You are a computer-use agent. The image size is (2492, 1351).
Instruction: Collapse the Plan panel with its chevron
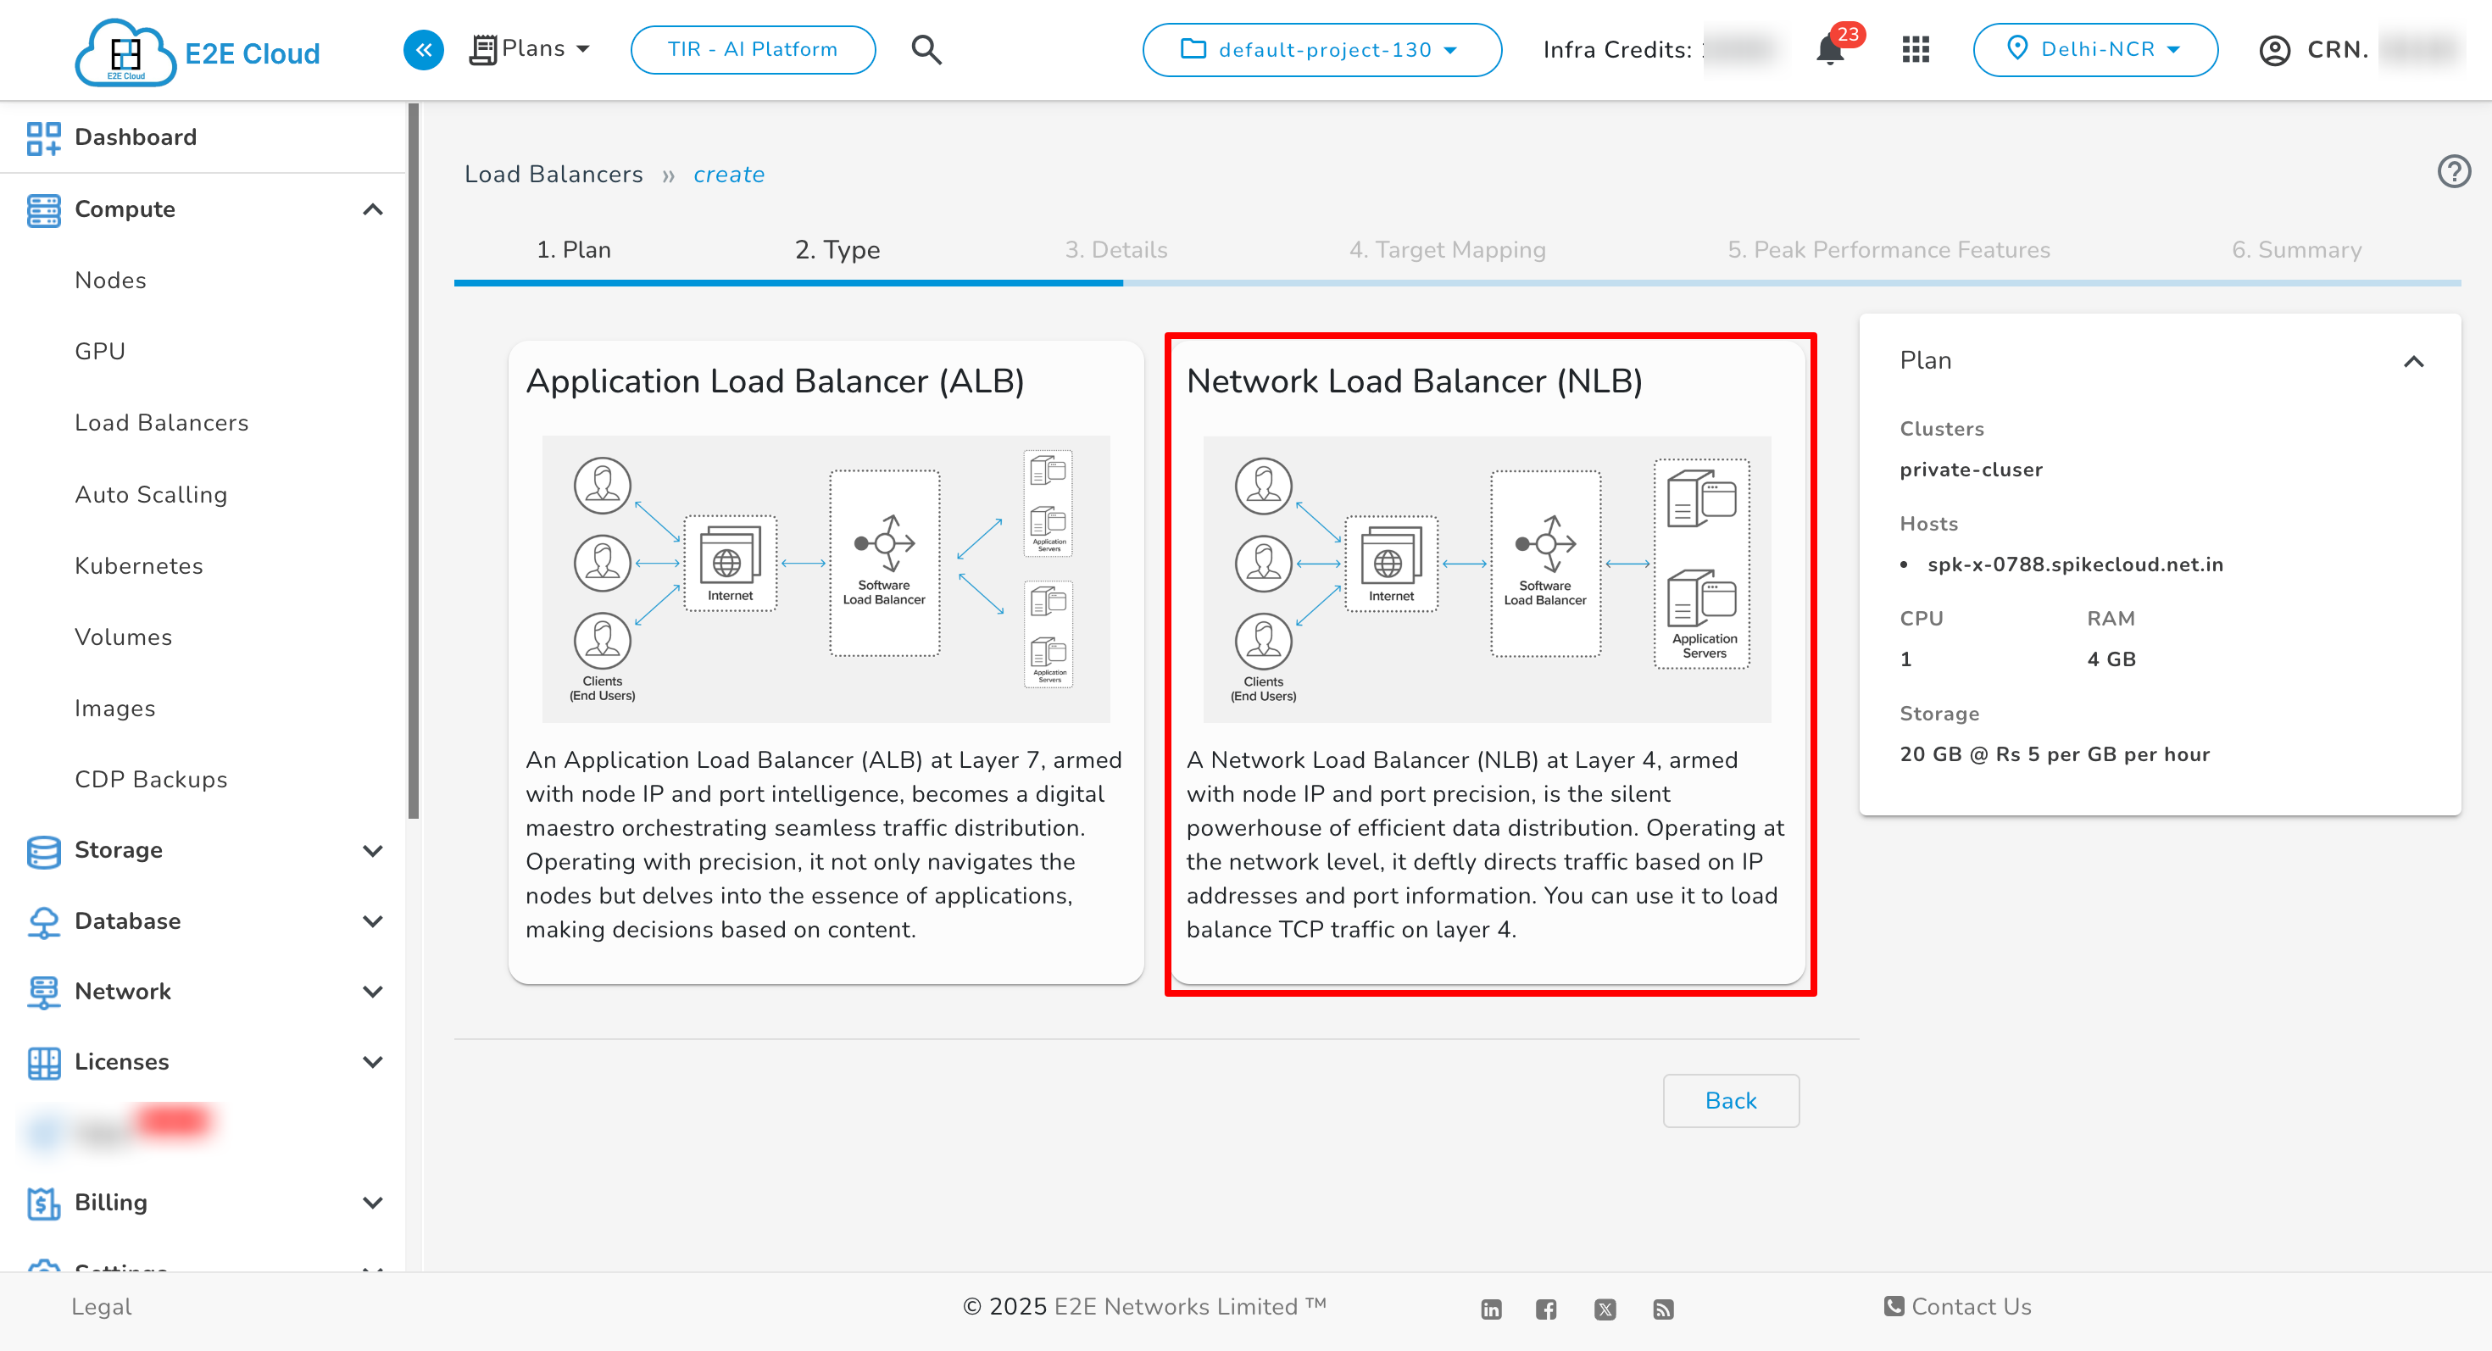2415,361
